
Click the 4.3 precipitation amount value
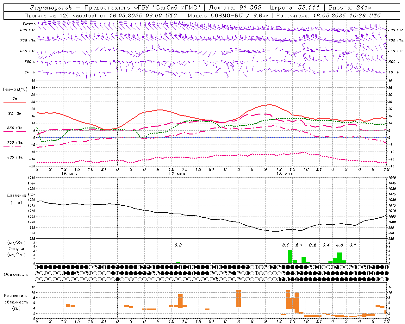[x=340, y=245]
